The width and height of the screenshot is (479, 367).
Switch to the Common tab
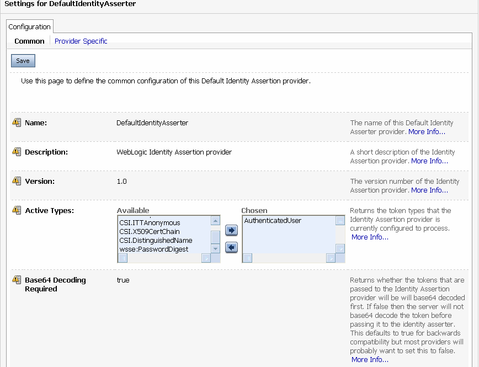click(x=29, y=41)
